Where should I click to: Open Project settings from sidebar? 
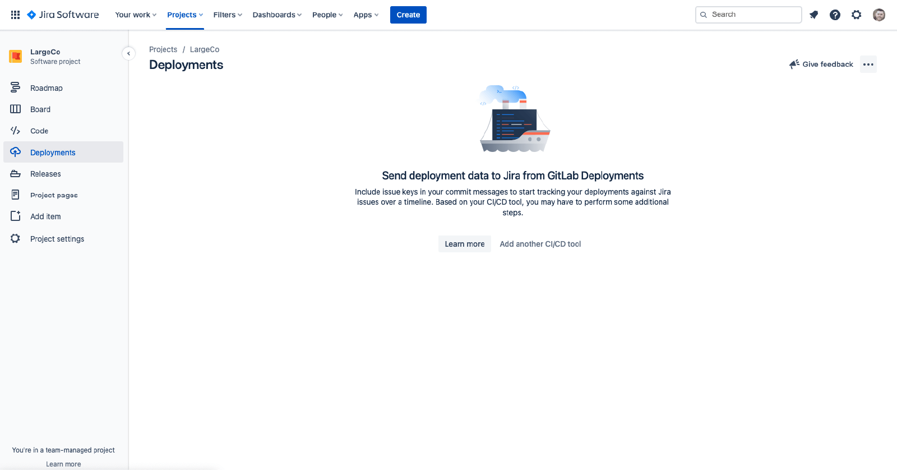point(57,239)
